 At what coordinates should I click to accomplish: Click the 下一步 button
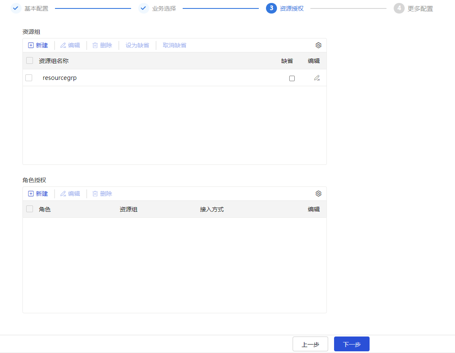pos(352,344)
